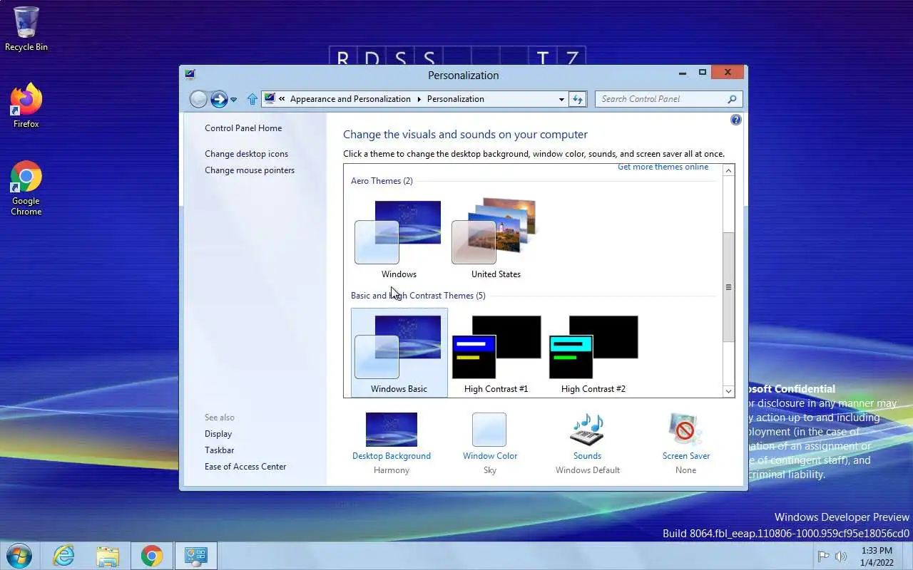Click the breadcrumb overflow chevron
Image resolution: width=913 pixels, height=570 pixels.
[x=282, y=99]
